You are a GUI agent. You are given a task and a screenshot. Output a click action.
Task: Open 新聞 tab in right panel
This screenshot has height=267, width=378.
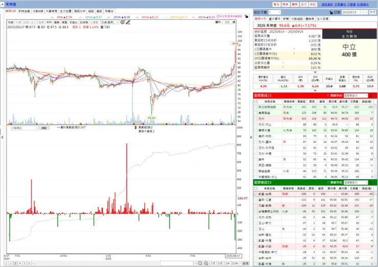coord(286,19)
